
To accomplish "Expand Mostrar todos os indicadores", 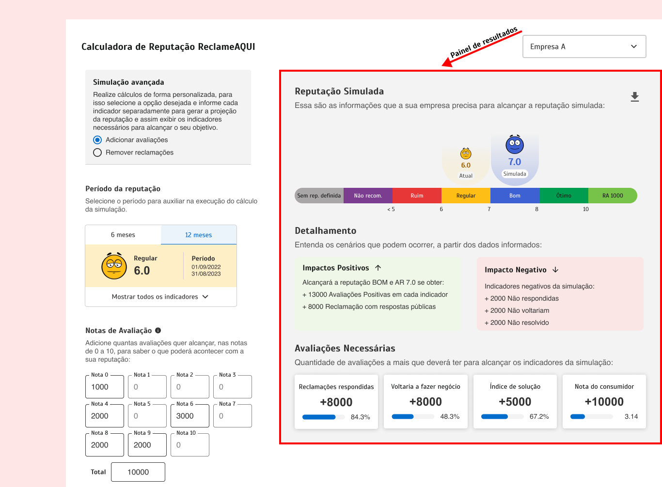I will point(160,297).
